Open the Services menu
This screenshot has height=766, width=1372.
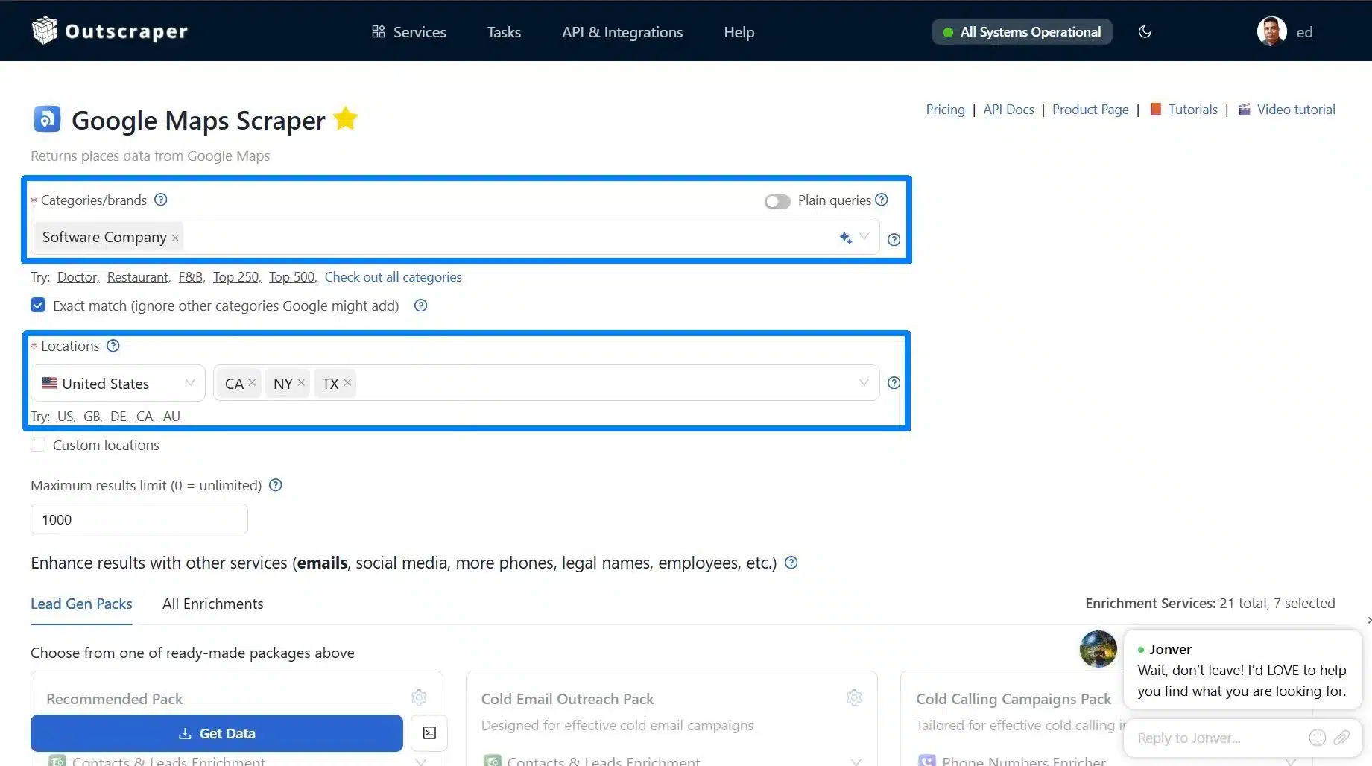pos(408,32)
